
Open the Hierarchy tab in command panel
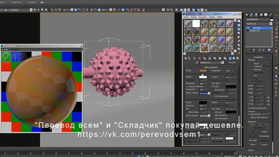256,15
